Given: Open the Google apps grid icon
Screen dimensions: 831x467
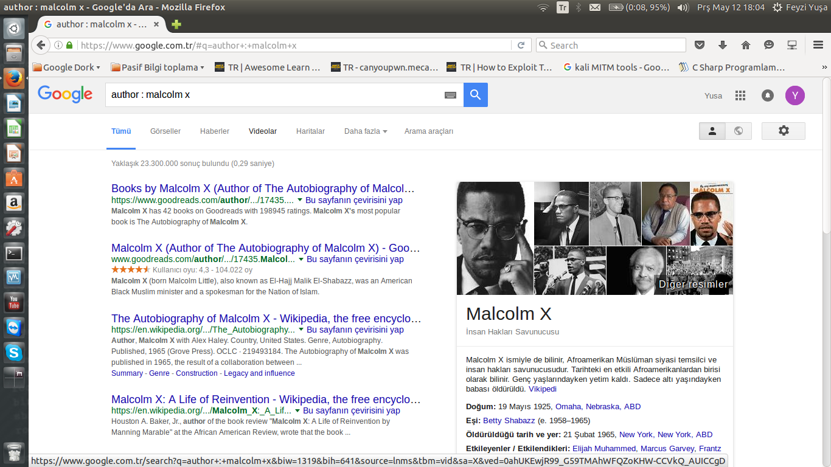Looking at the screenshot, I should pos(740,95).
